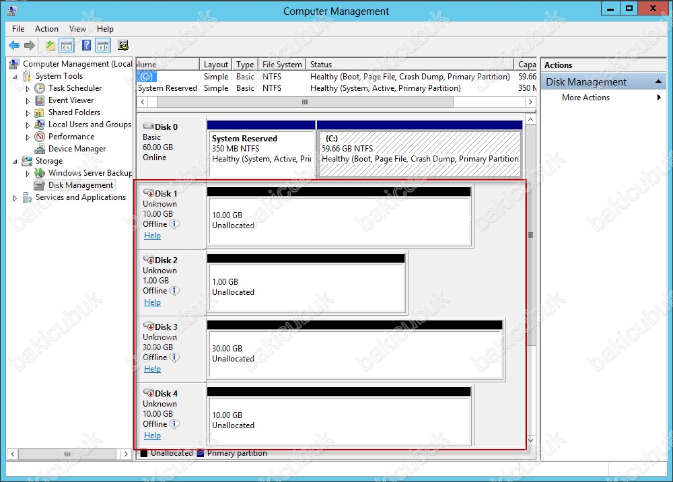Click the black Unallocated legend swatch

(x=143, y=454)
